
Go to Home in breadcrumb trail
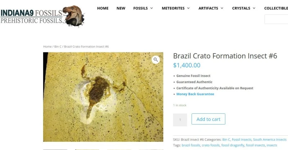[x=48, y=47]
